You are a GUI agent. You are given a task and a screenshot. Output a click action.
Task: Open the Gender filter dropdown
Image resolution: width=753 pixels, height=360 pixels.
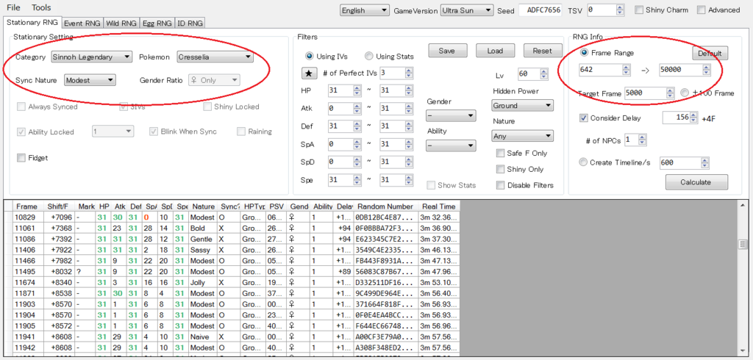click(451, 115)
